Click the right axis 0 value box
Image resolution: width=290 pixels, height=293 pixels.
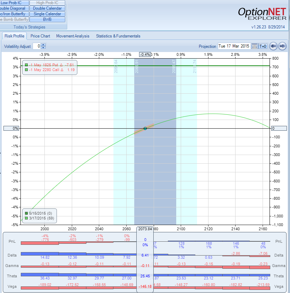279,128
